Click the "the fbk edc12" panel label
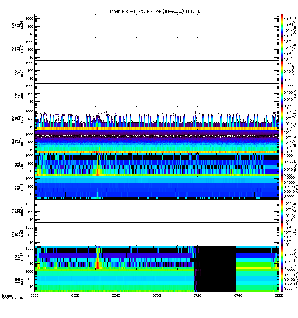 pos(19,257)
